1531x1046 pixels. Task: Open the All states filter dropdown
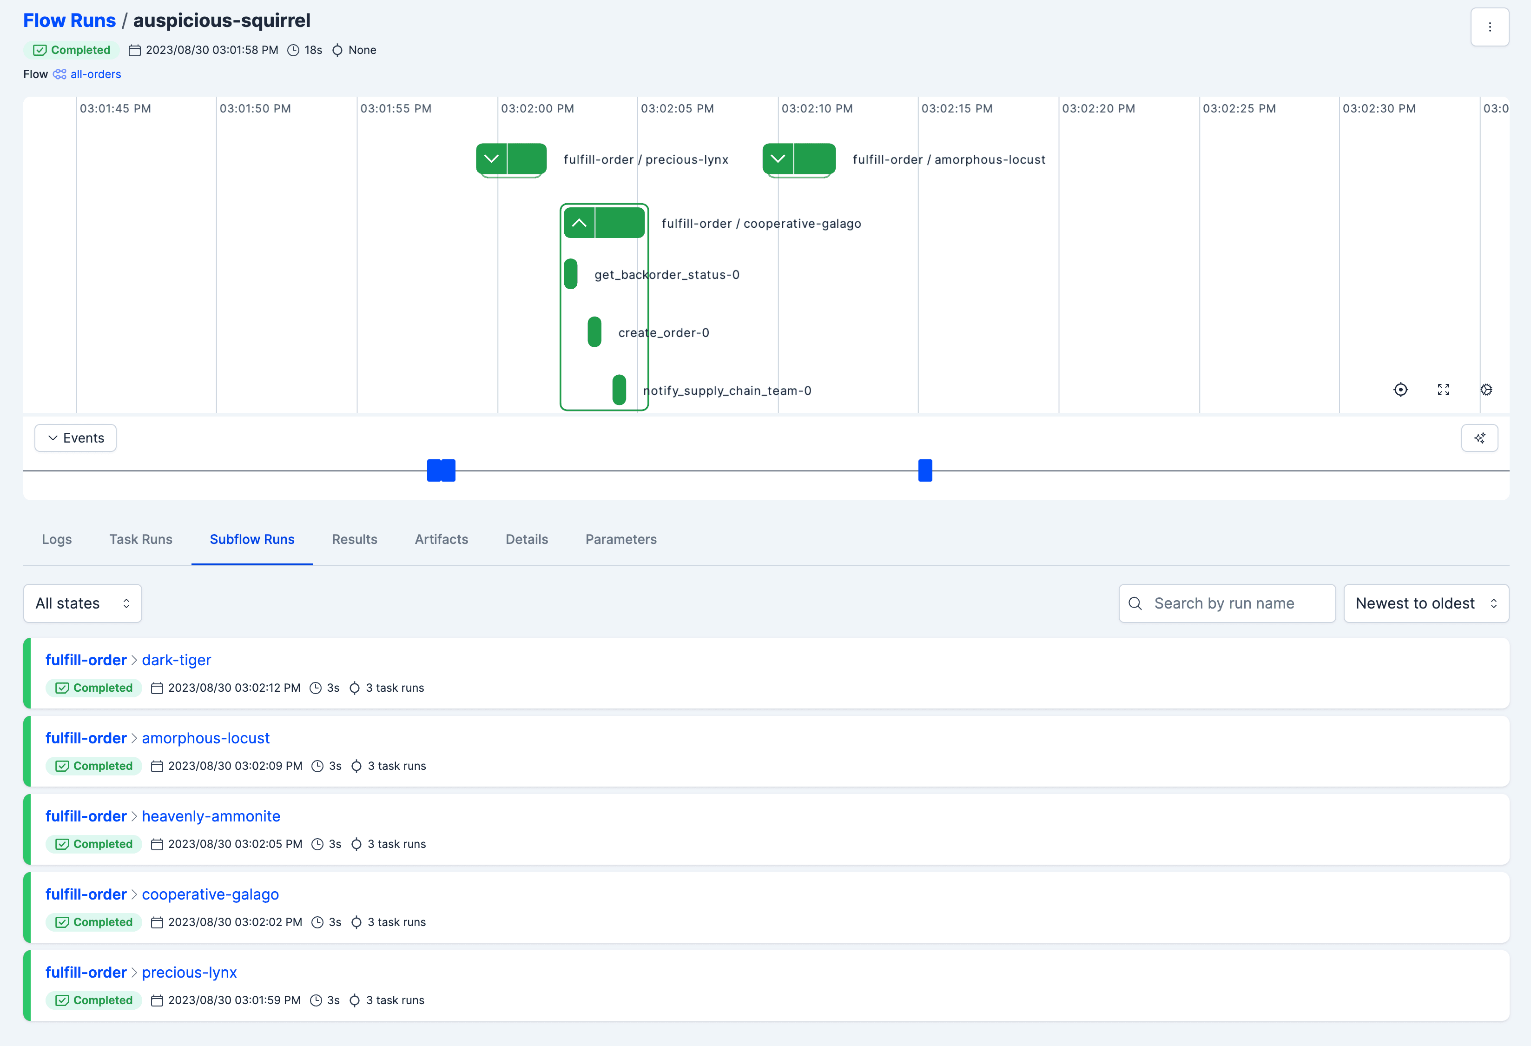point(82,603)
